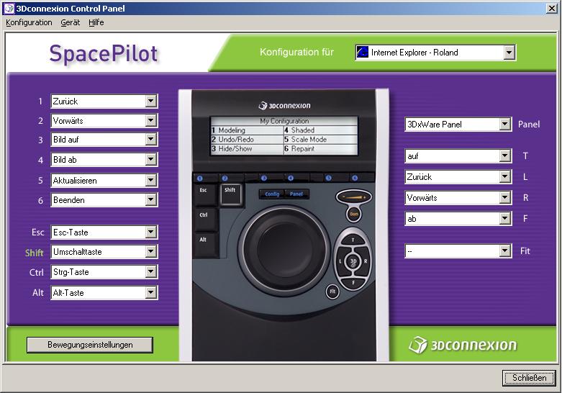Click the sensitivity plus/minus rocker on device

354,196
